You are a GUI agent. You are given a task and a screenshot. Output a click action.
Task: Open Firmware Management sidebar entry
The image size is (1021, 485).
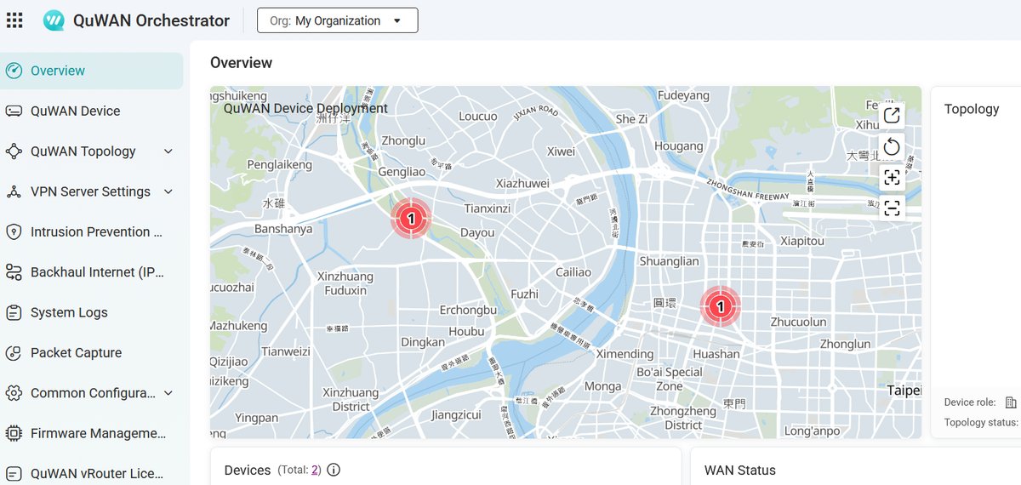click(x=92, y=433)
